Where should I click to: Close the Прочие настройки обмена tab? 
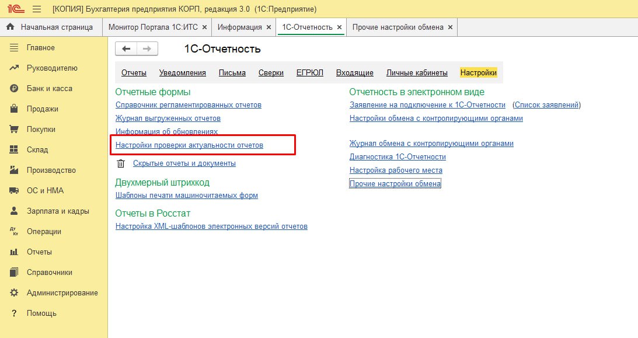(x=450, y=27)
